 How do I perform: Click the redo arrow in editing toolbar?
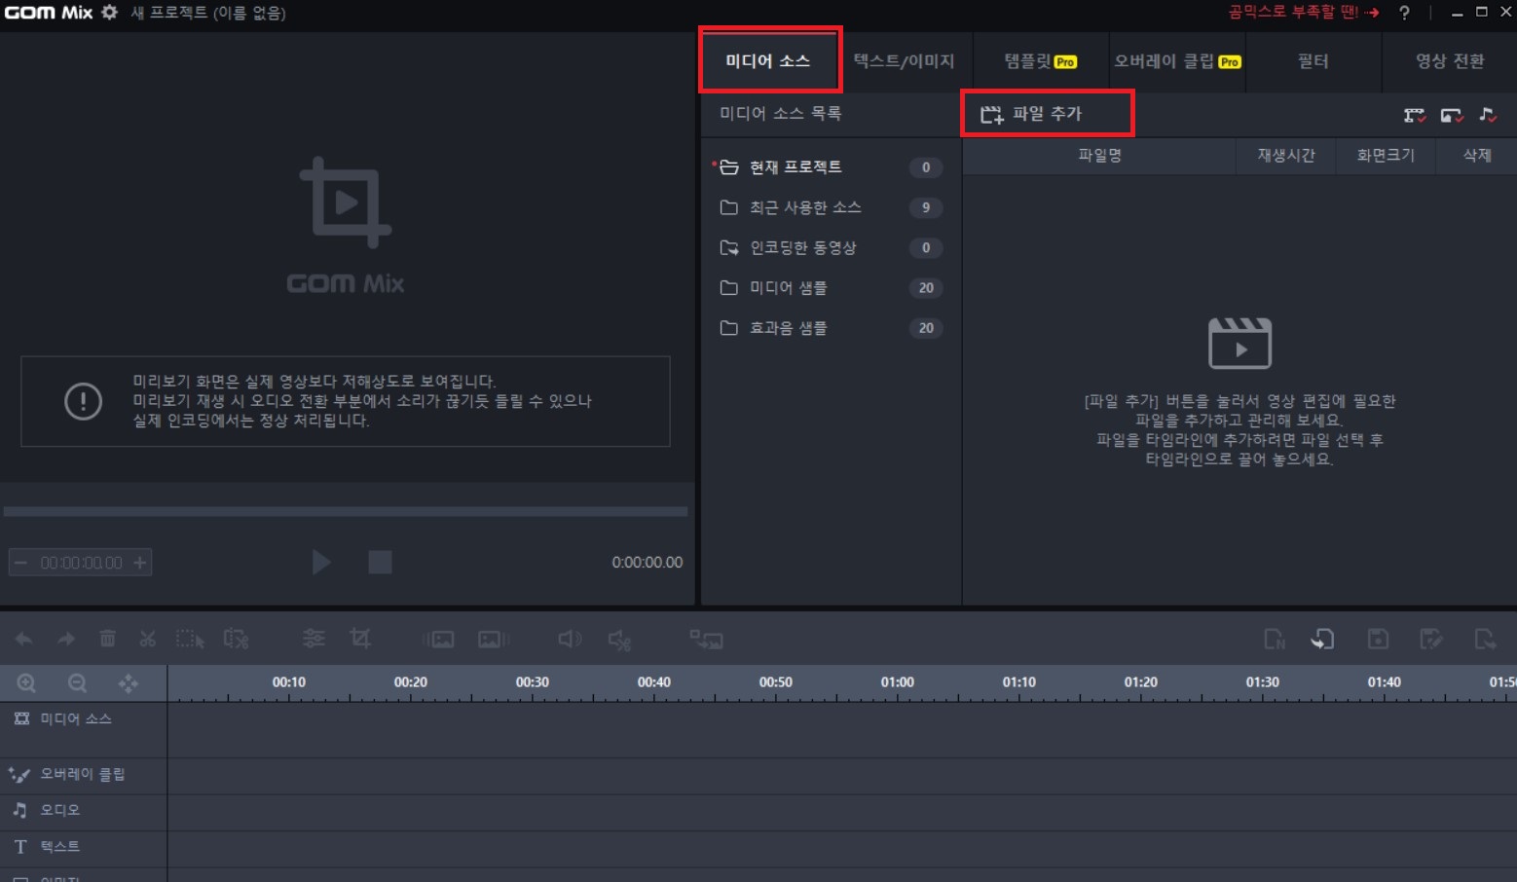(x=66, y=640)
